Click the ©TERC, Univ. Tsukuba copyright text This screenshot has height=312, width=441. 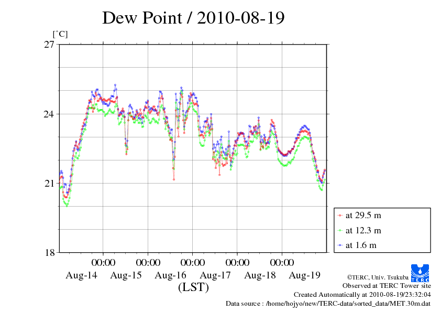pyautogui.click(x=378, y=277)
